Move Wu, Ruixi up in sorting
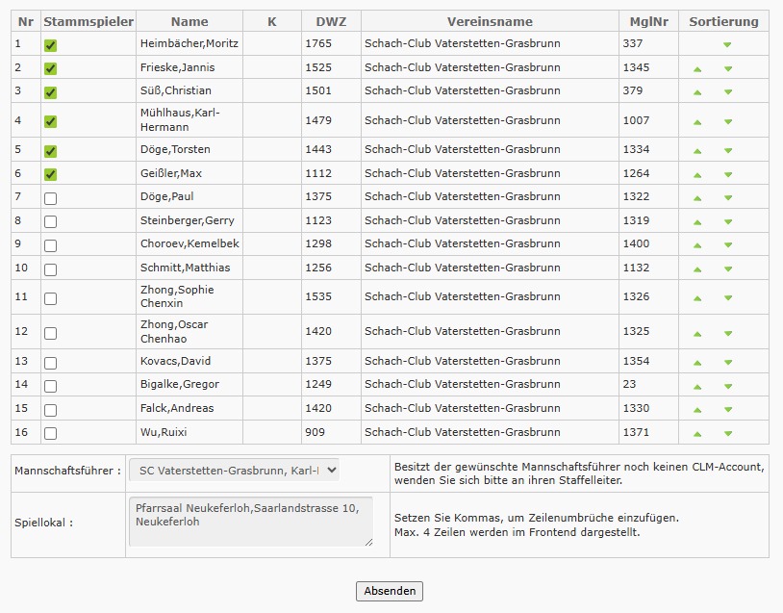This screenshot has height=613, width=783. click(x=697, y=434)
